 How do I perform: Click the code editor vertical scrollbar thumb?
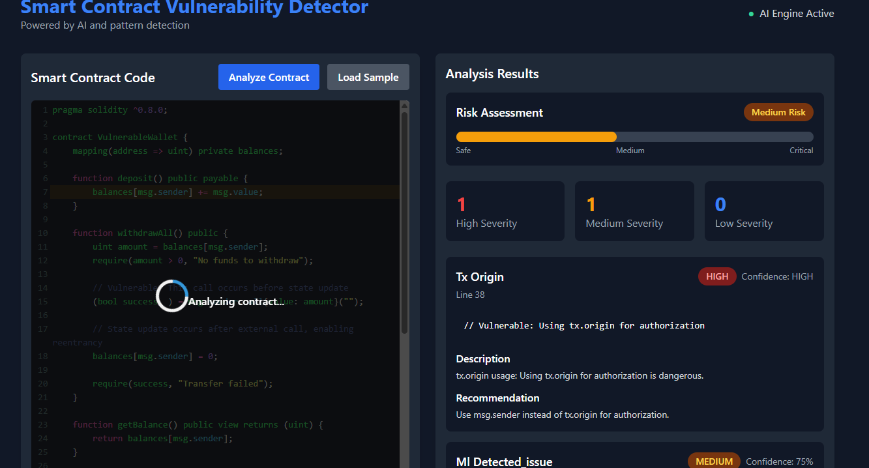[404, 222]
